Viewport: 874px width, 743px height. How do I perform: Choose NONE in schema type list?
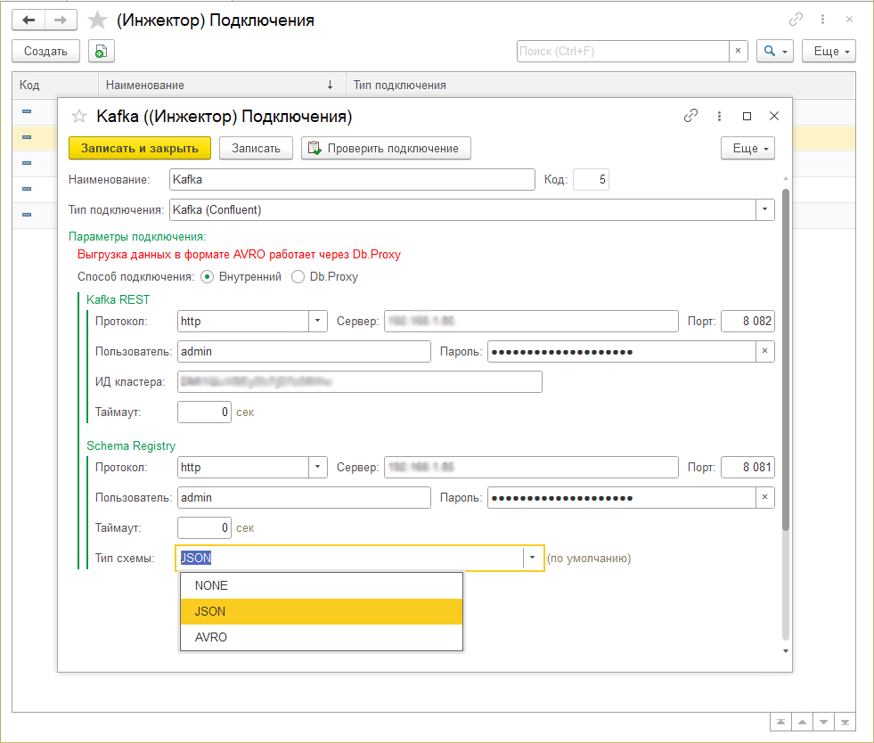click(321, 586)
